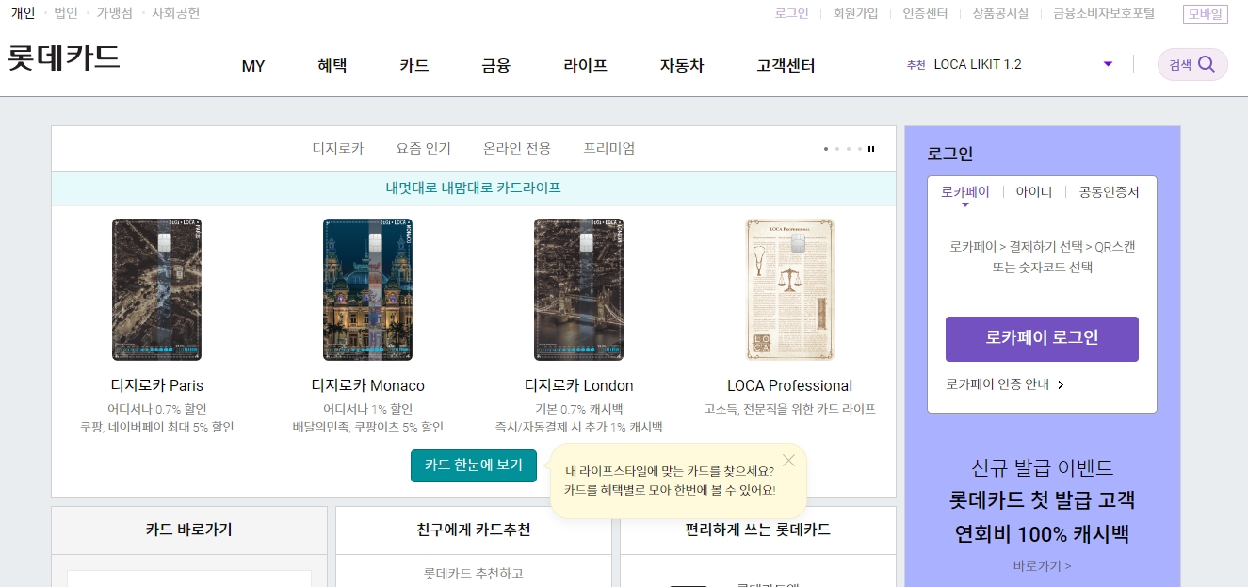Screen dimensions: 1248x587
Task: Switch to the 요즘 인기 tab
Action: (x=423, y=148)
